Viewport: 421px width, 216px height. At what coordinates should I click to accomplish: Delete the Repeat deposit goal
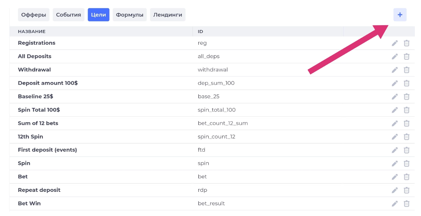(406, 190)
